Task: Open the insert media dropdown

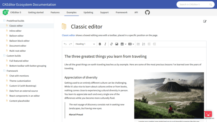Action: pyautogui.click(x=131, y=44)
